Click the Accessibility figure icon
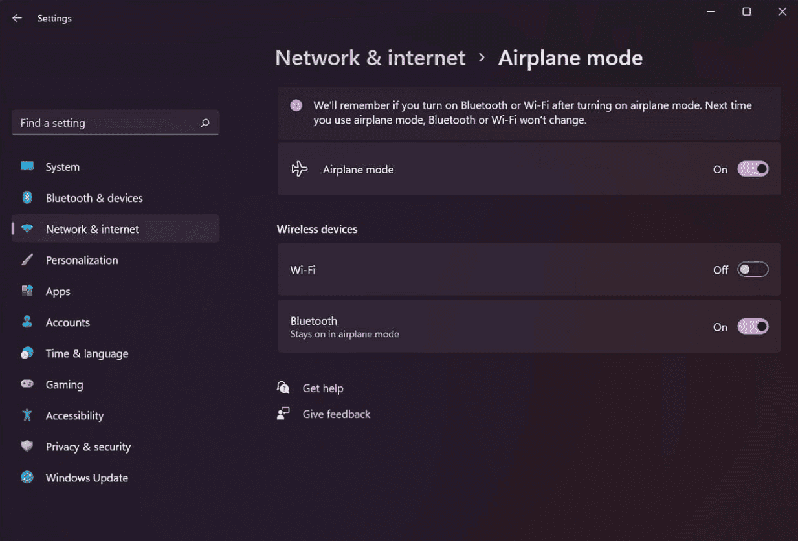Image resolution: width=798 pixels, height=541 pixels. (x=27, y=415)
